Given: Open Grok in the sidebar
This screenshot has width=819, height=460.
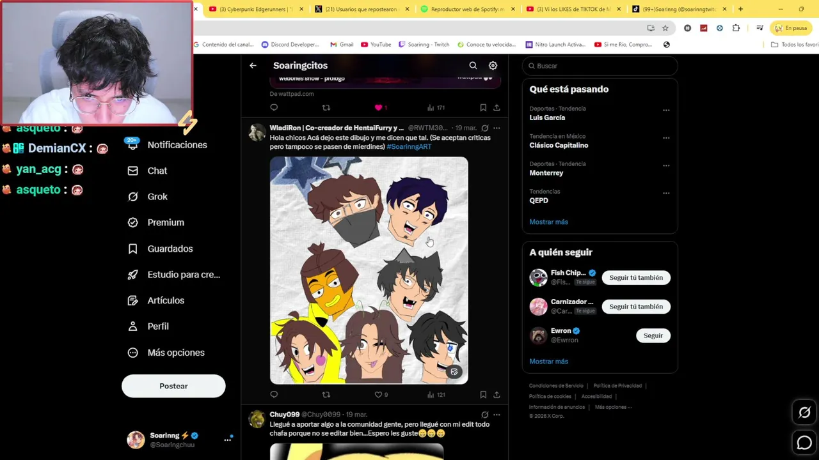Looking at the screenshot, I should point(148,197).
